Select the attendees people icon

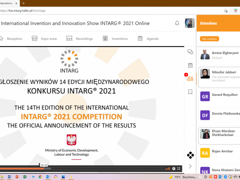coord(190,79)
